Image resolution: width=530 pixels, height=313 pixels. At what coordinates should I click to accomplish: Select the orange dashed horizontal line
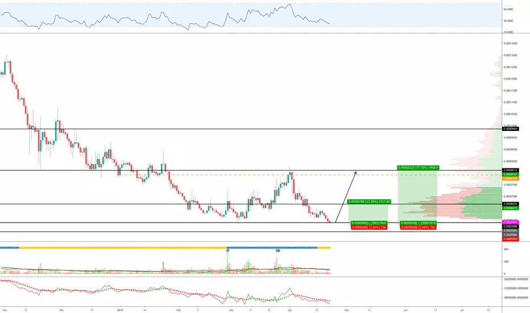click(311, 175)
